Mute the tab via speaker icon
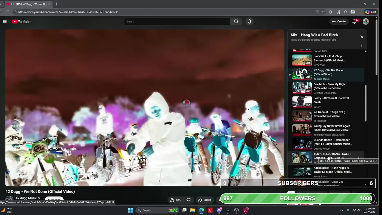The image size is (382, 215). tap(13, 4)
